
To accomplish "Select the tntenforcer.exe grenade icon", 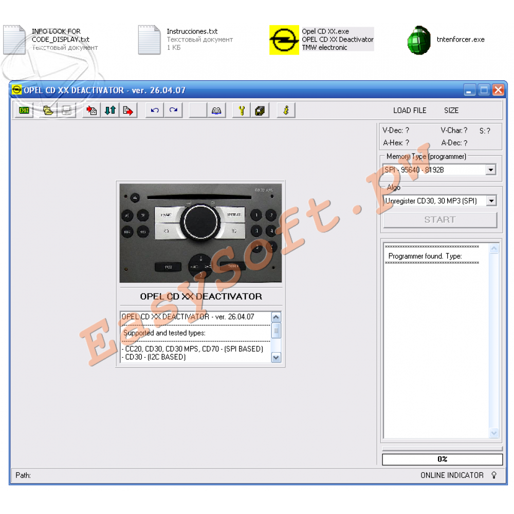I will (419, 40).
